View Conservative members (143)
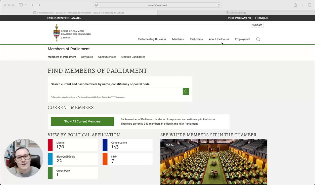The height and width of the screenshot is (185, 315). 128,145
